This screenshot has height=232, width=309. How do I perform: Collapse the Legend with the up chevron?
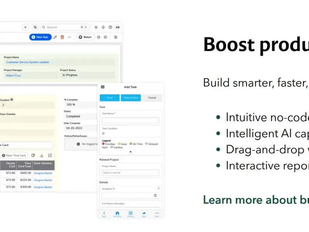(x=131, y=152)
